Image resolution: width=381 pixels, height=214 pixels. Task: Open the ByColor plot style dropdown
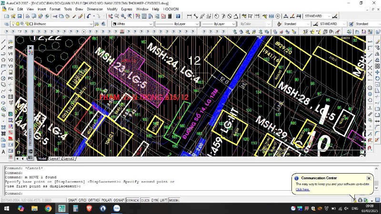(x=254, y=24)
